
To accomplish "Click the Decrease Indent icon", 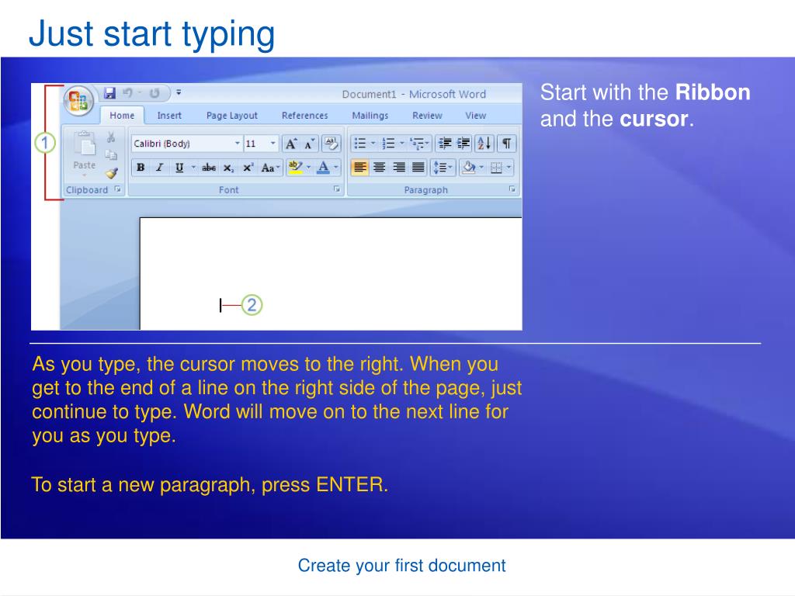I will 445,144.
